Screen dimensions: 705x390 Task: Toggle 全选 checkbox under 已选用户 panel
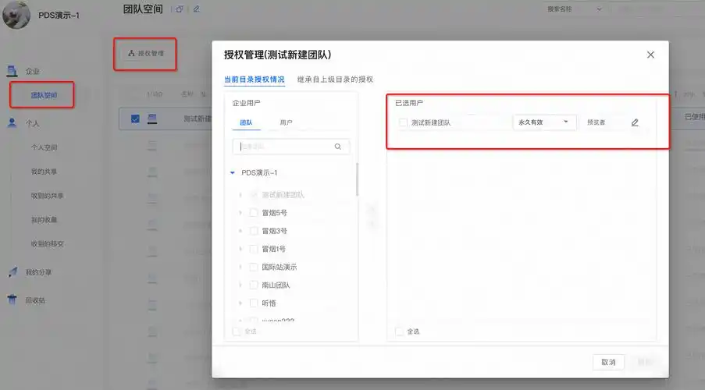(400, 331)
